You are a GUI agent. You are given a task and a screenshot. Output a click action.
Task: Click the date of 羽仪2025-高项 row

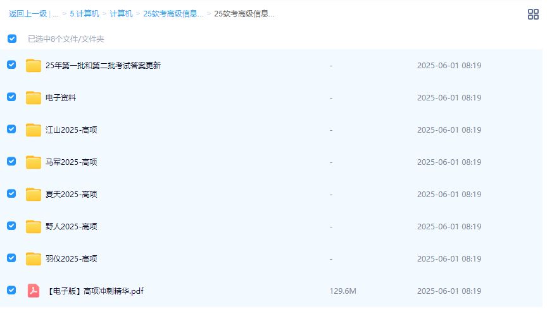pyautogui.click(x=449, y=259)
